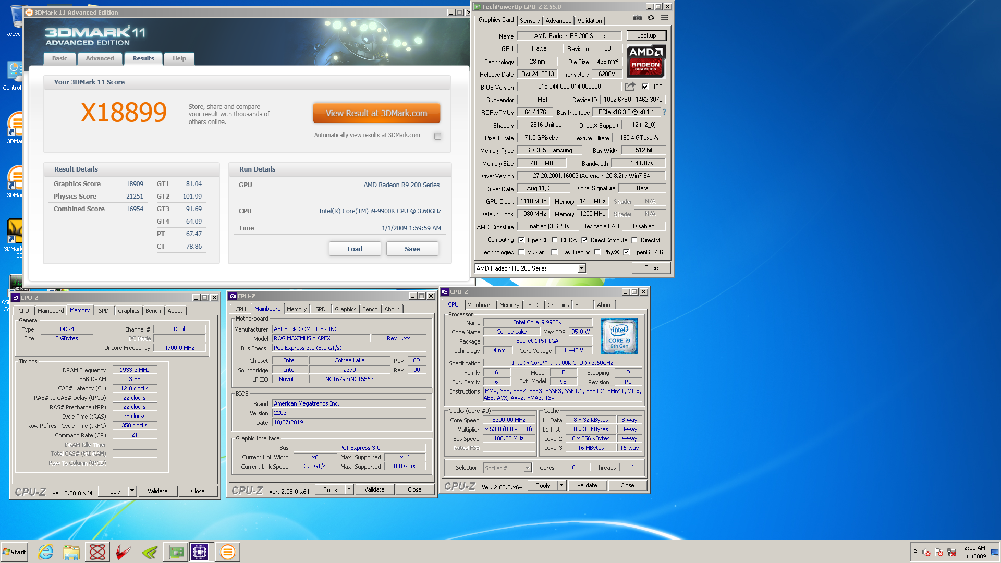The image size is (1001, 563).
Task: Switch to the Sensors tab in GPU-Z
Action: 530,21
